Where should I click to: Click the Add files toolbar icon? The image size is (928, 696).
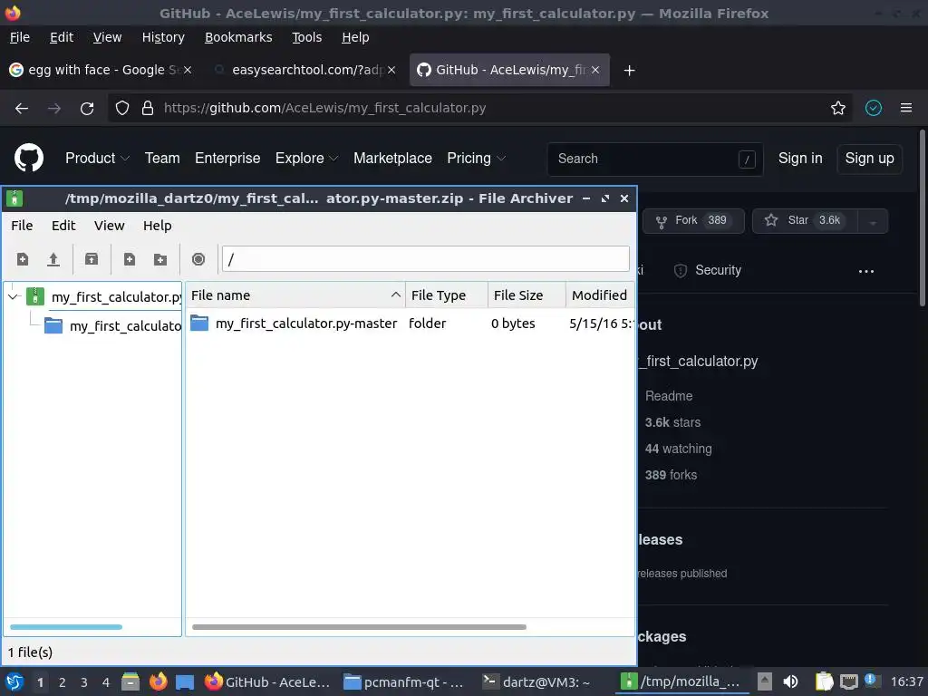(129, 259)
